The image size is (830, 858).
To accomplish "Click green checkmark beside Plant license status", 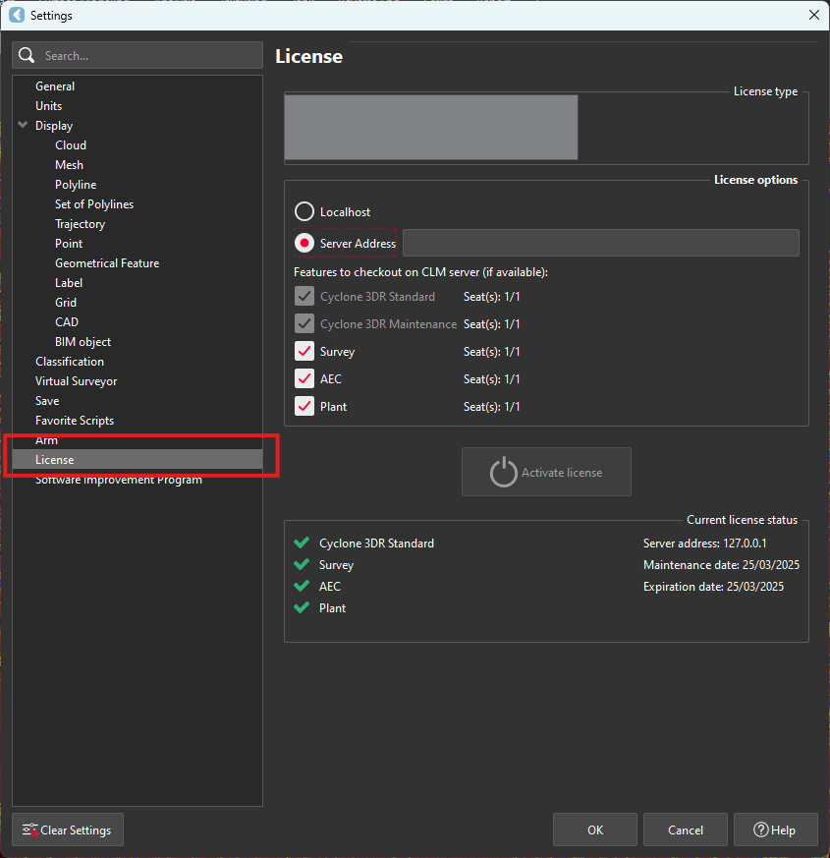I will tap(302, 608).
